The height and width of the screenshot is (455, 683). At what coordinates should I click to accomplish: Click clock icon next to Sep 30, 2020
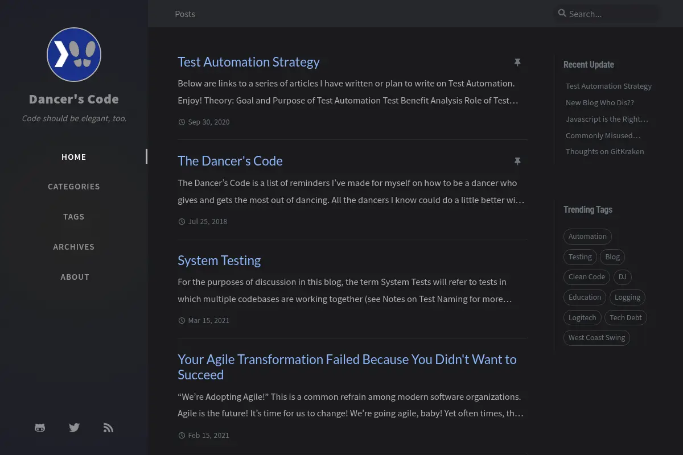tap(182, 122)
